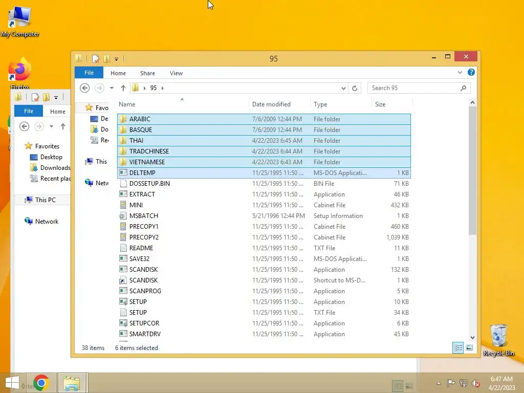This screenshot has height=393, width=524.
Task: Select the ARABIC folder
Action: pos(264,119)
